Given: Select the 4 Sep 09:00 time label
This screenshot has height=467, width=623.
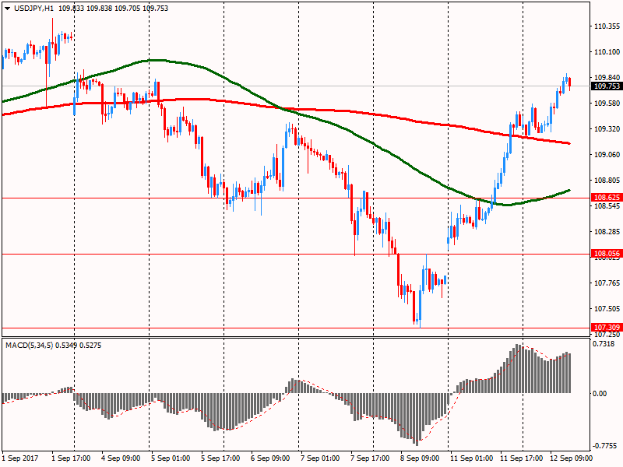Looking at the screenshot, I should (x=121, y=458).
